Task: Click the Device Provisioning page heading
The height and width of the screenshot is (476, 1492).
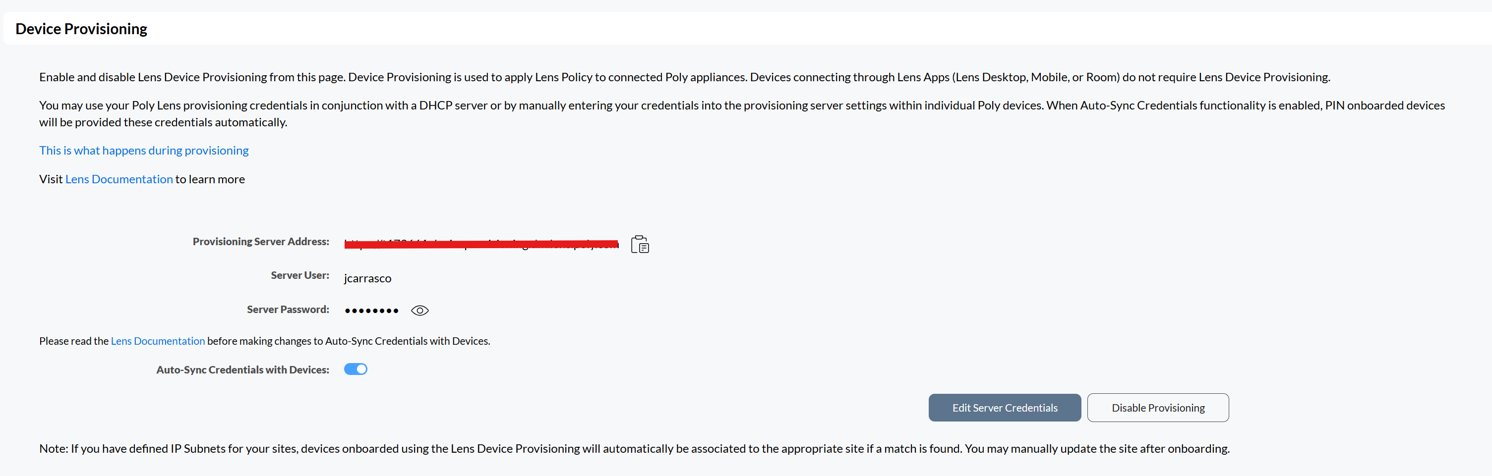Action: click(x=81, y=29)
